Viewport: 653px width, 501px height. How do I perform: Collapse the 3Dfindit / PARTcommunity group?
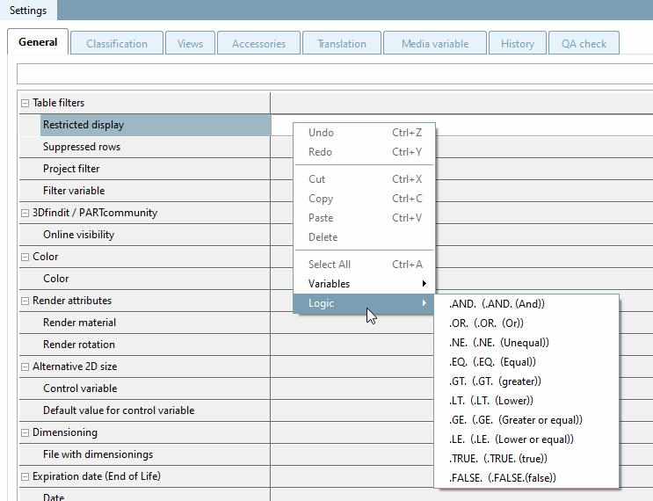pos(25,213)
